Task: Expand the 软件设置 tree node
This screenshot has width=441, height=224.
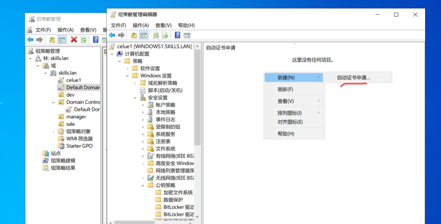Action: point(127,68)
